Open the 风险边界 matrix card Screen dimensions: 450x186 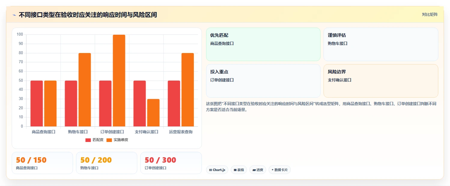(381, 81)
